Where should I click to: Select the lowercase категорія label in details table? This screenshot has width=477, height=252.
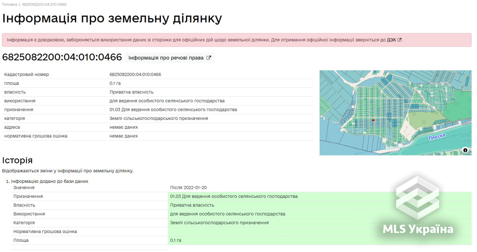coord(15,119)
